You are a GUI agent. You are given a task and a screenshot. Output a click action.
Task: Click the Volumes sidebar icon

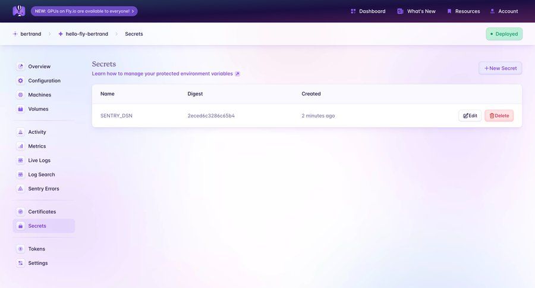[x=20, y=109]
